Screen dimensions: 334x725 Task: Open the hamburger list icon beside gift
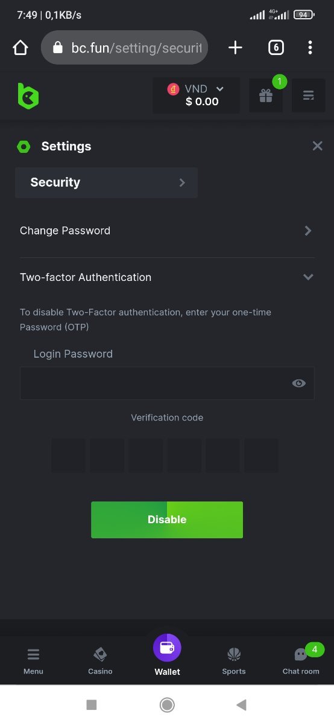(x=309, y=95)
